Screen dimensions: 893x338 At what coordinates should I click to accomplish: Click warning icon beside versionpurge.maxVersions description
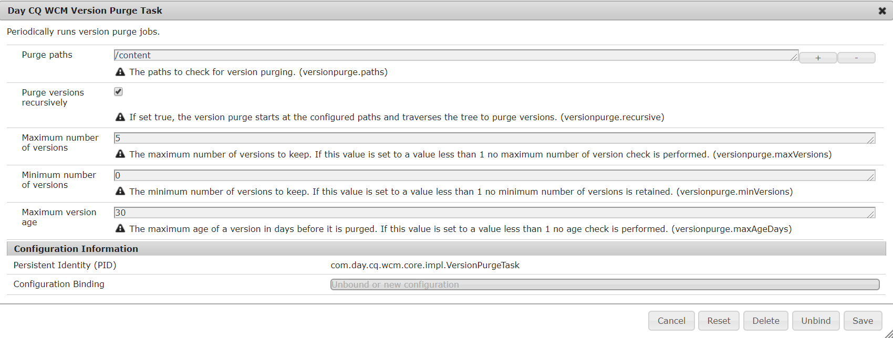pos(120,154)
